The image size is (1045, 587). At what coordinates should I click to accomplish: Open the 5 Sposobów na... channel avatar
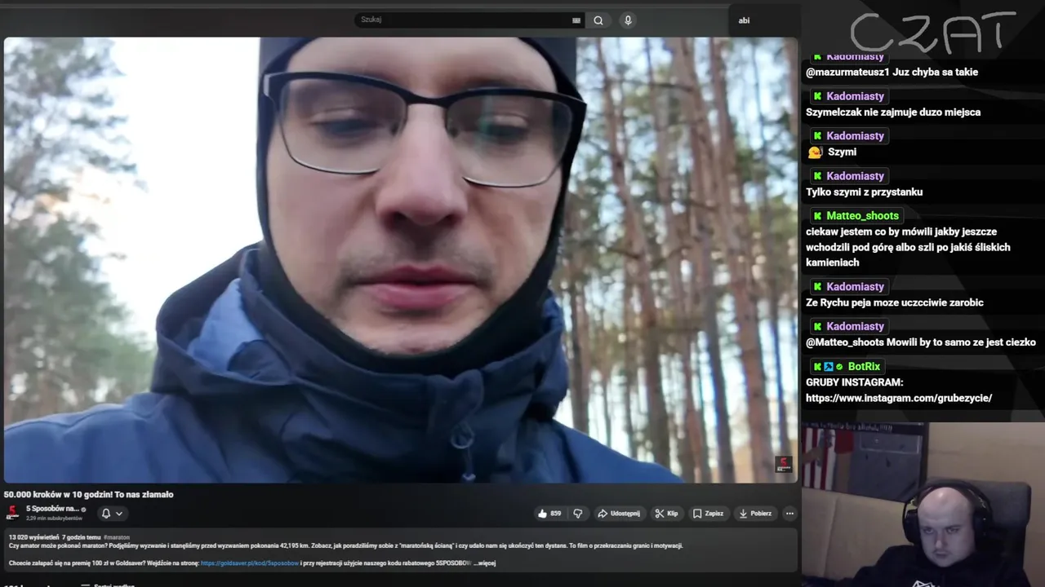[x=12, y=513]
